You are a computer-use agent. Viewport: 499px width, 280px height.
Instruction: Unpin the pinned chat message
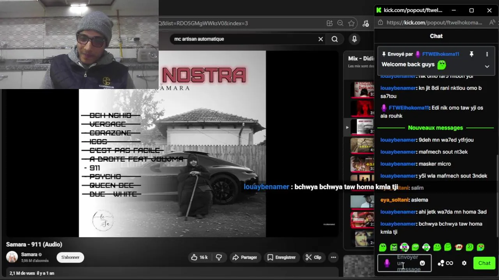click(471, 54)
